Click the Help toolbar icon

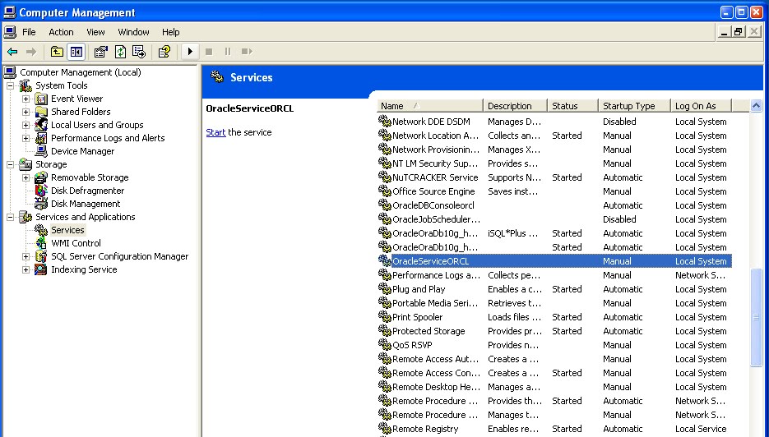pyautogui.click(x=164, y=52)
